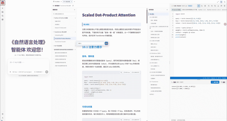Click the blue button beside the 注意力 search box

(x=106, y=43)
